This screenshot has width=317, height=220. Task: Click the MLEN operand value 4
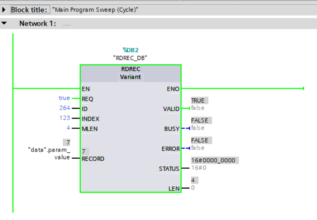(68, 128)
